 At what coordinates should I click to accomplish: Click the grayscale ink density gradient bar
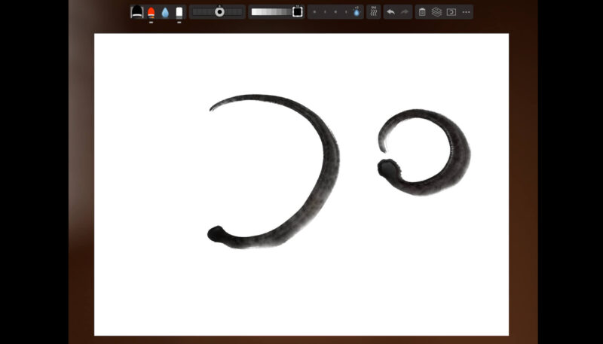(271, 12)
